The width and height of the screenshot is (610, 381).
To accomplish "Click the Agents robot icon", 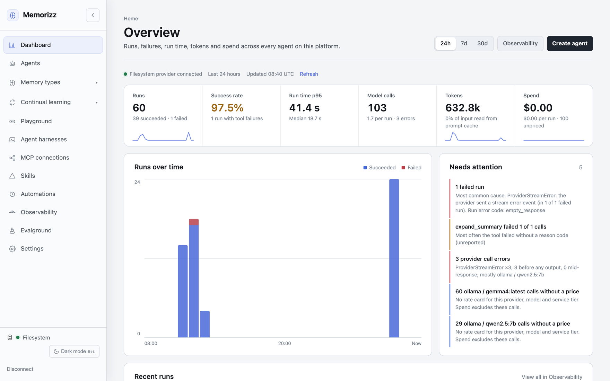I will tap(12, 63).
